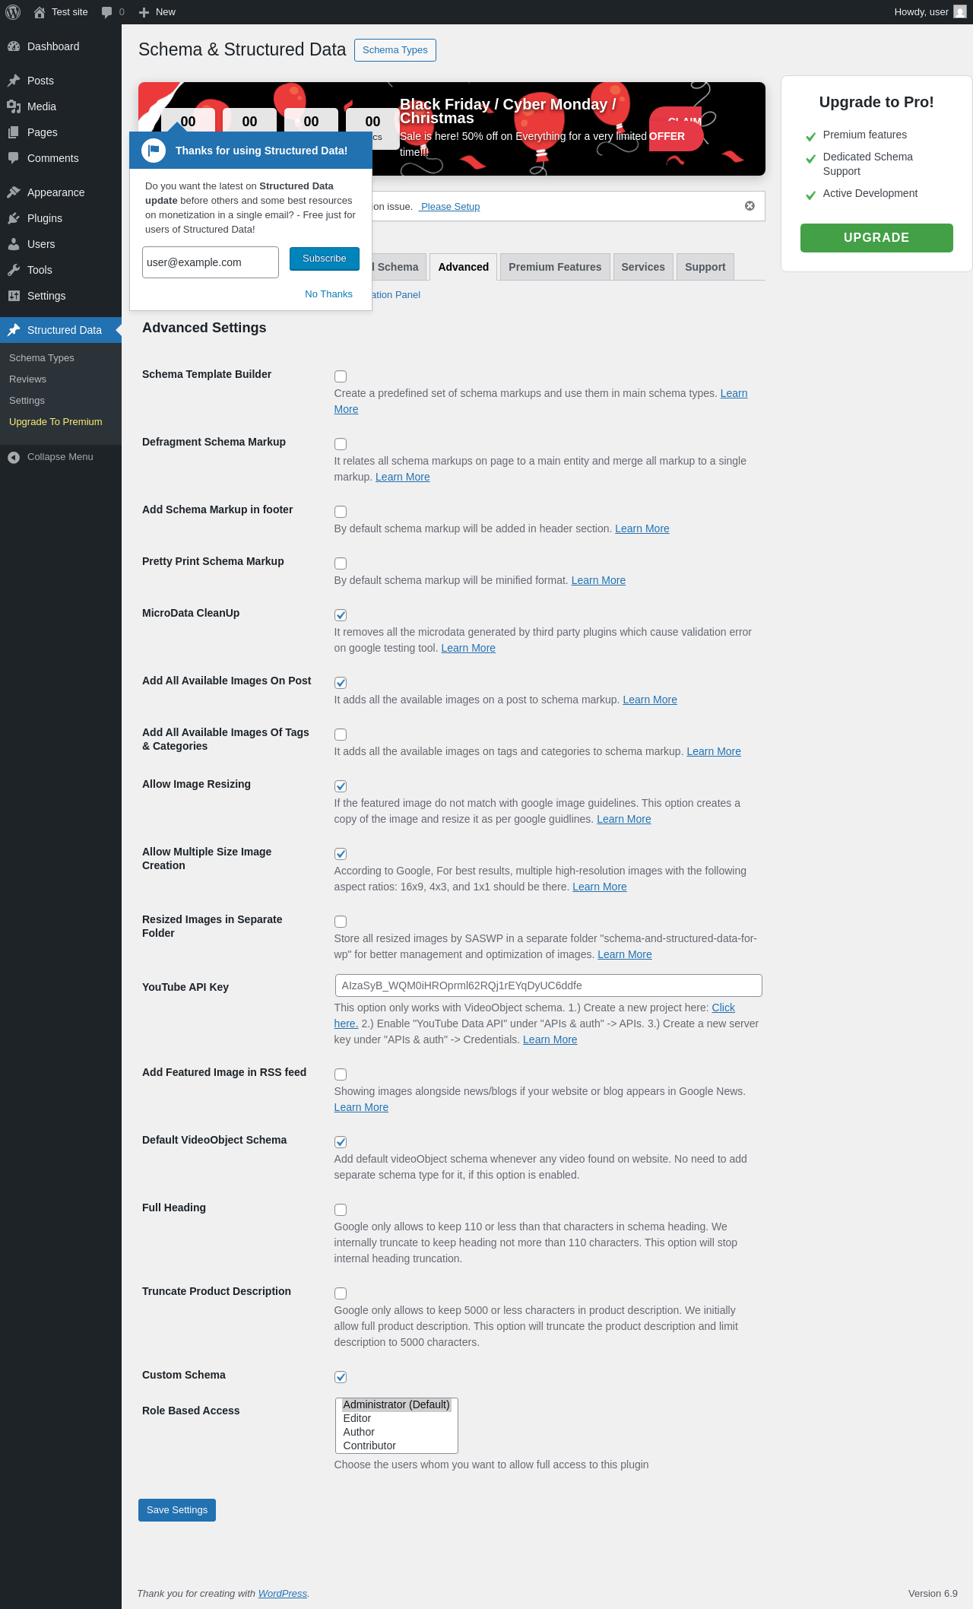Viewport: 973px width, 1609px height.
Task: Click the Tools wrench icon
Action: tap(14, 270)
